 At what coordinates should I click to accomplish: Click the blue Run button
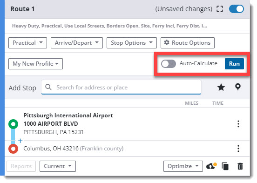234,64
